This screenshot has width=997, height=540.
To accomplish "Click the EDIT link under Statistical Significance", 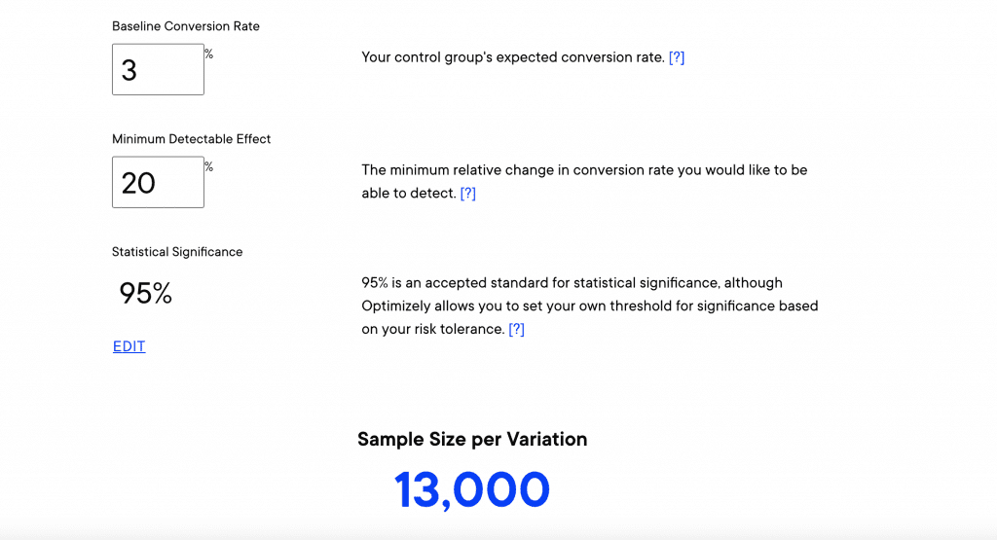I will pyautogui.click(x=129, y=346).
